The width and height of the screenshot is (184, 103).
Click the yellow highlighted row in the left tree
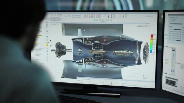pos(39,35)
